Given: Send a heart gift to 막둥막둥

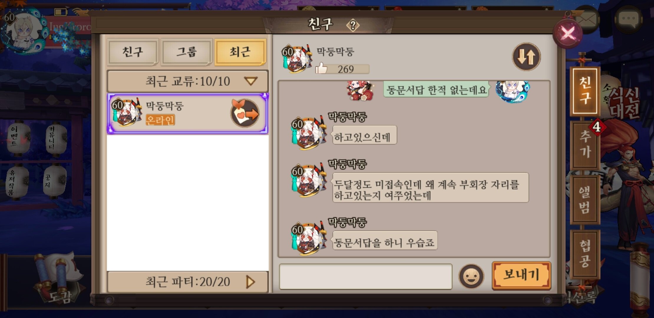Looking at the screenshot, I should pos(245,113).
